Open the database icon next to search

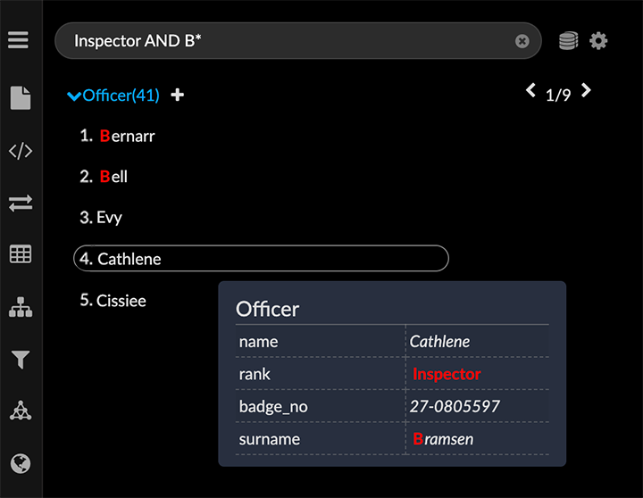coord(568,41)
